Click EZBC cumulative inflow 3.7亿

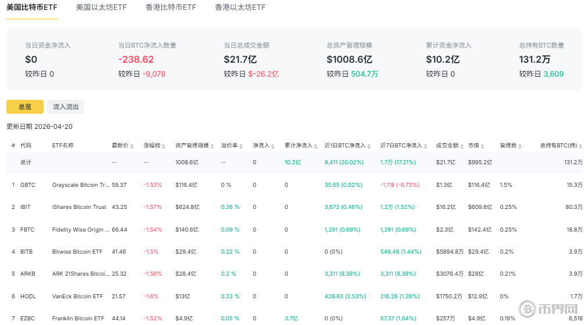point(291,318)
